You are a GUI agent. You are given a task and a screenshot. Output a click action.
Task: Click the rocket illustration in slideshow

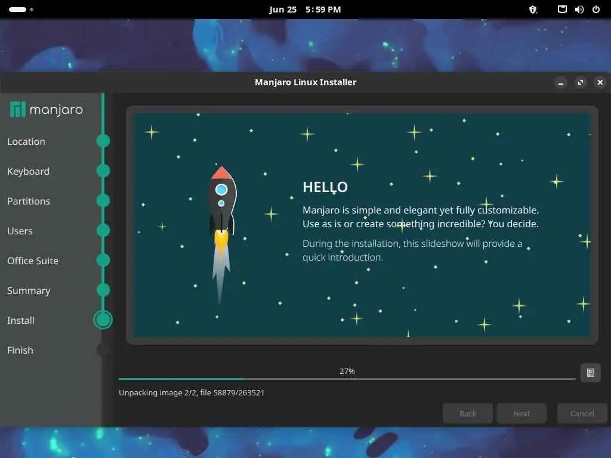pos(221,235)
